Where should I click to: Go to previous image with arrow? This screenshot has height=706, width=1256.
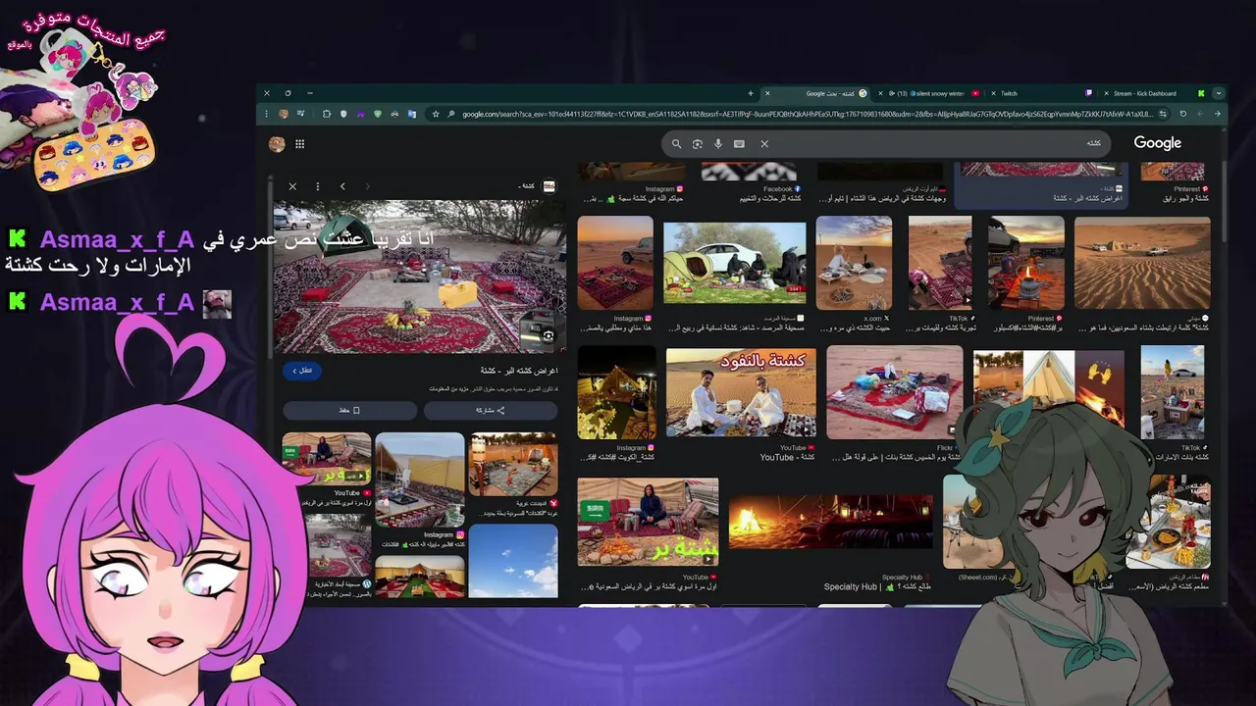(342, 186)
